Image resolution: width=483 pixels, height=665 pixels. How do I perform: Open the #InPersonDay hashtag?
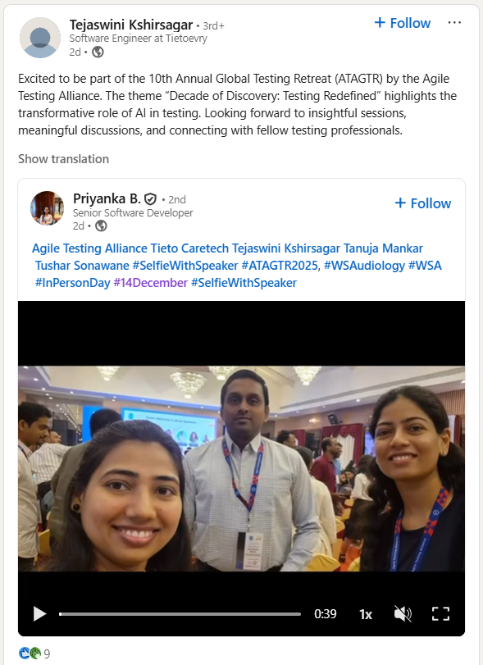click(72, 283)
